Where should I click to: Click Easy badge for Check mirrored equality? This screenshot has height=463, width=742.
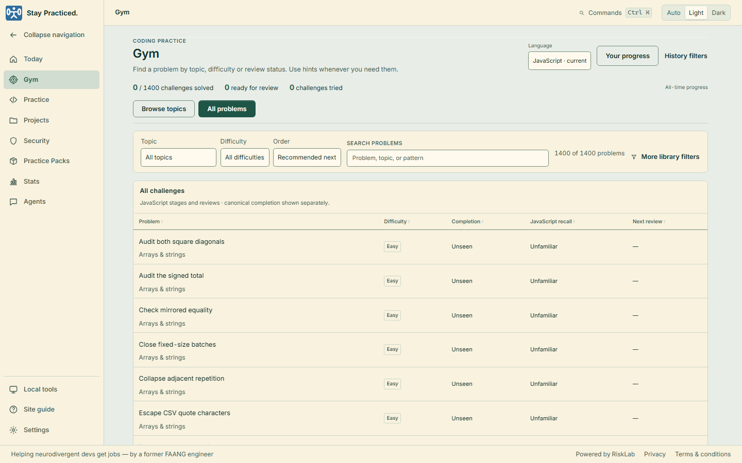coord(392,315)
